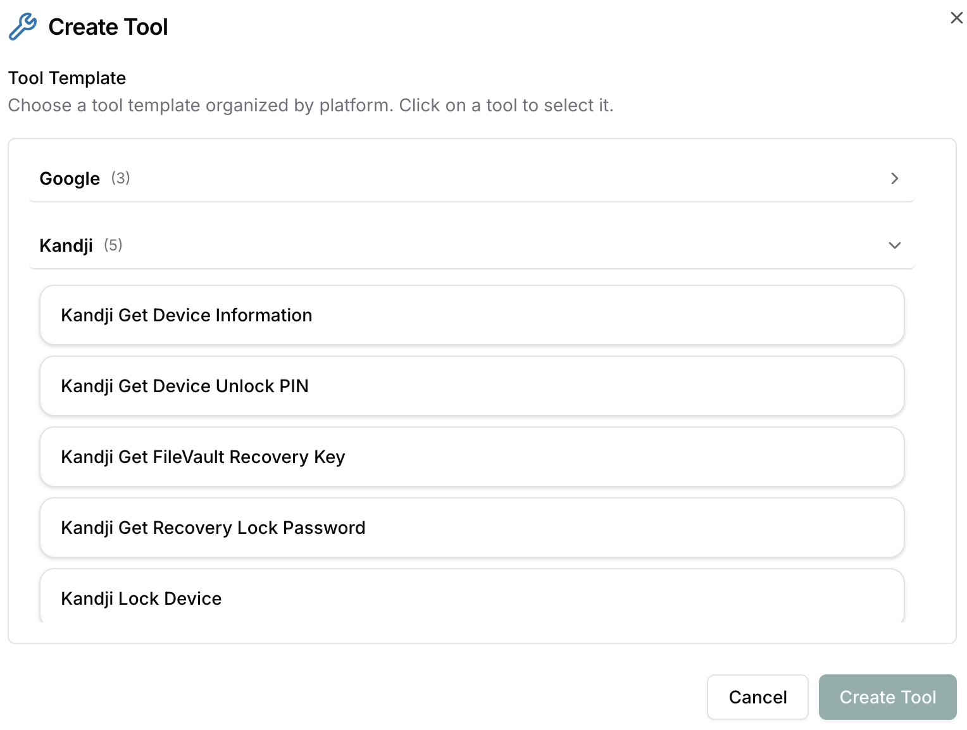This screenshot has height=730, width=967.
Task: Click the Create Tool dialog title
Action: (x=108, y=27)
